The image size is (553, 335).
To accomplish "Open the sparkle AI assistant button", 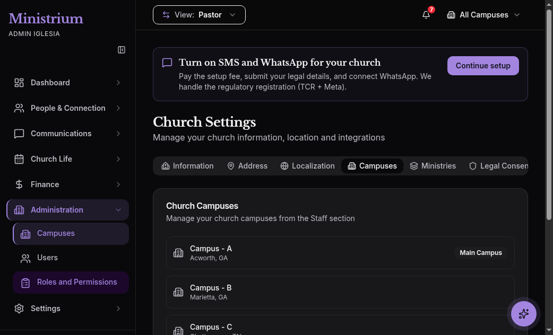I will coord(524,313).
